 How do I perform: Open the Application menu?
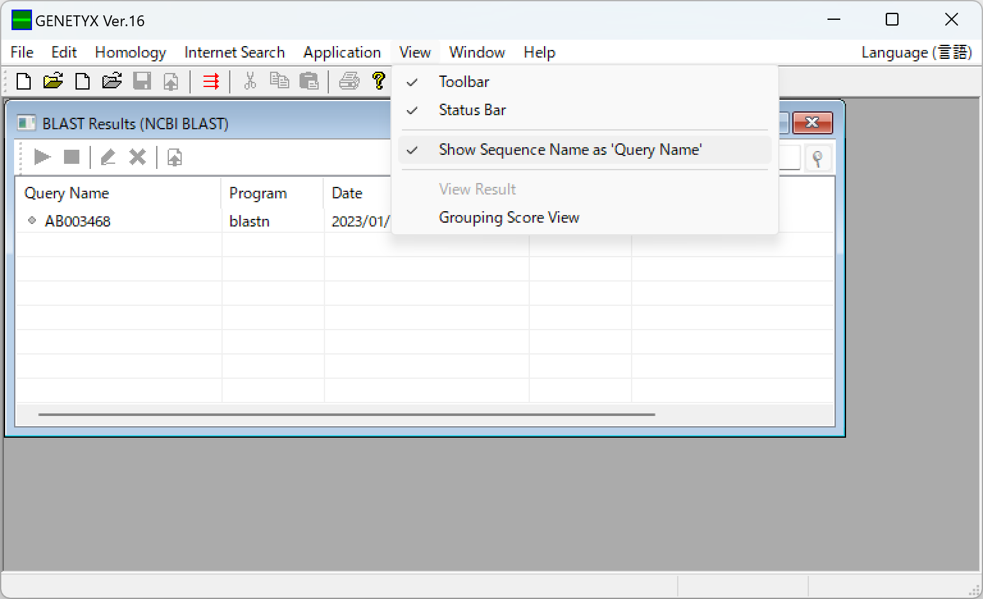tap(342, 52)
